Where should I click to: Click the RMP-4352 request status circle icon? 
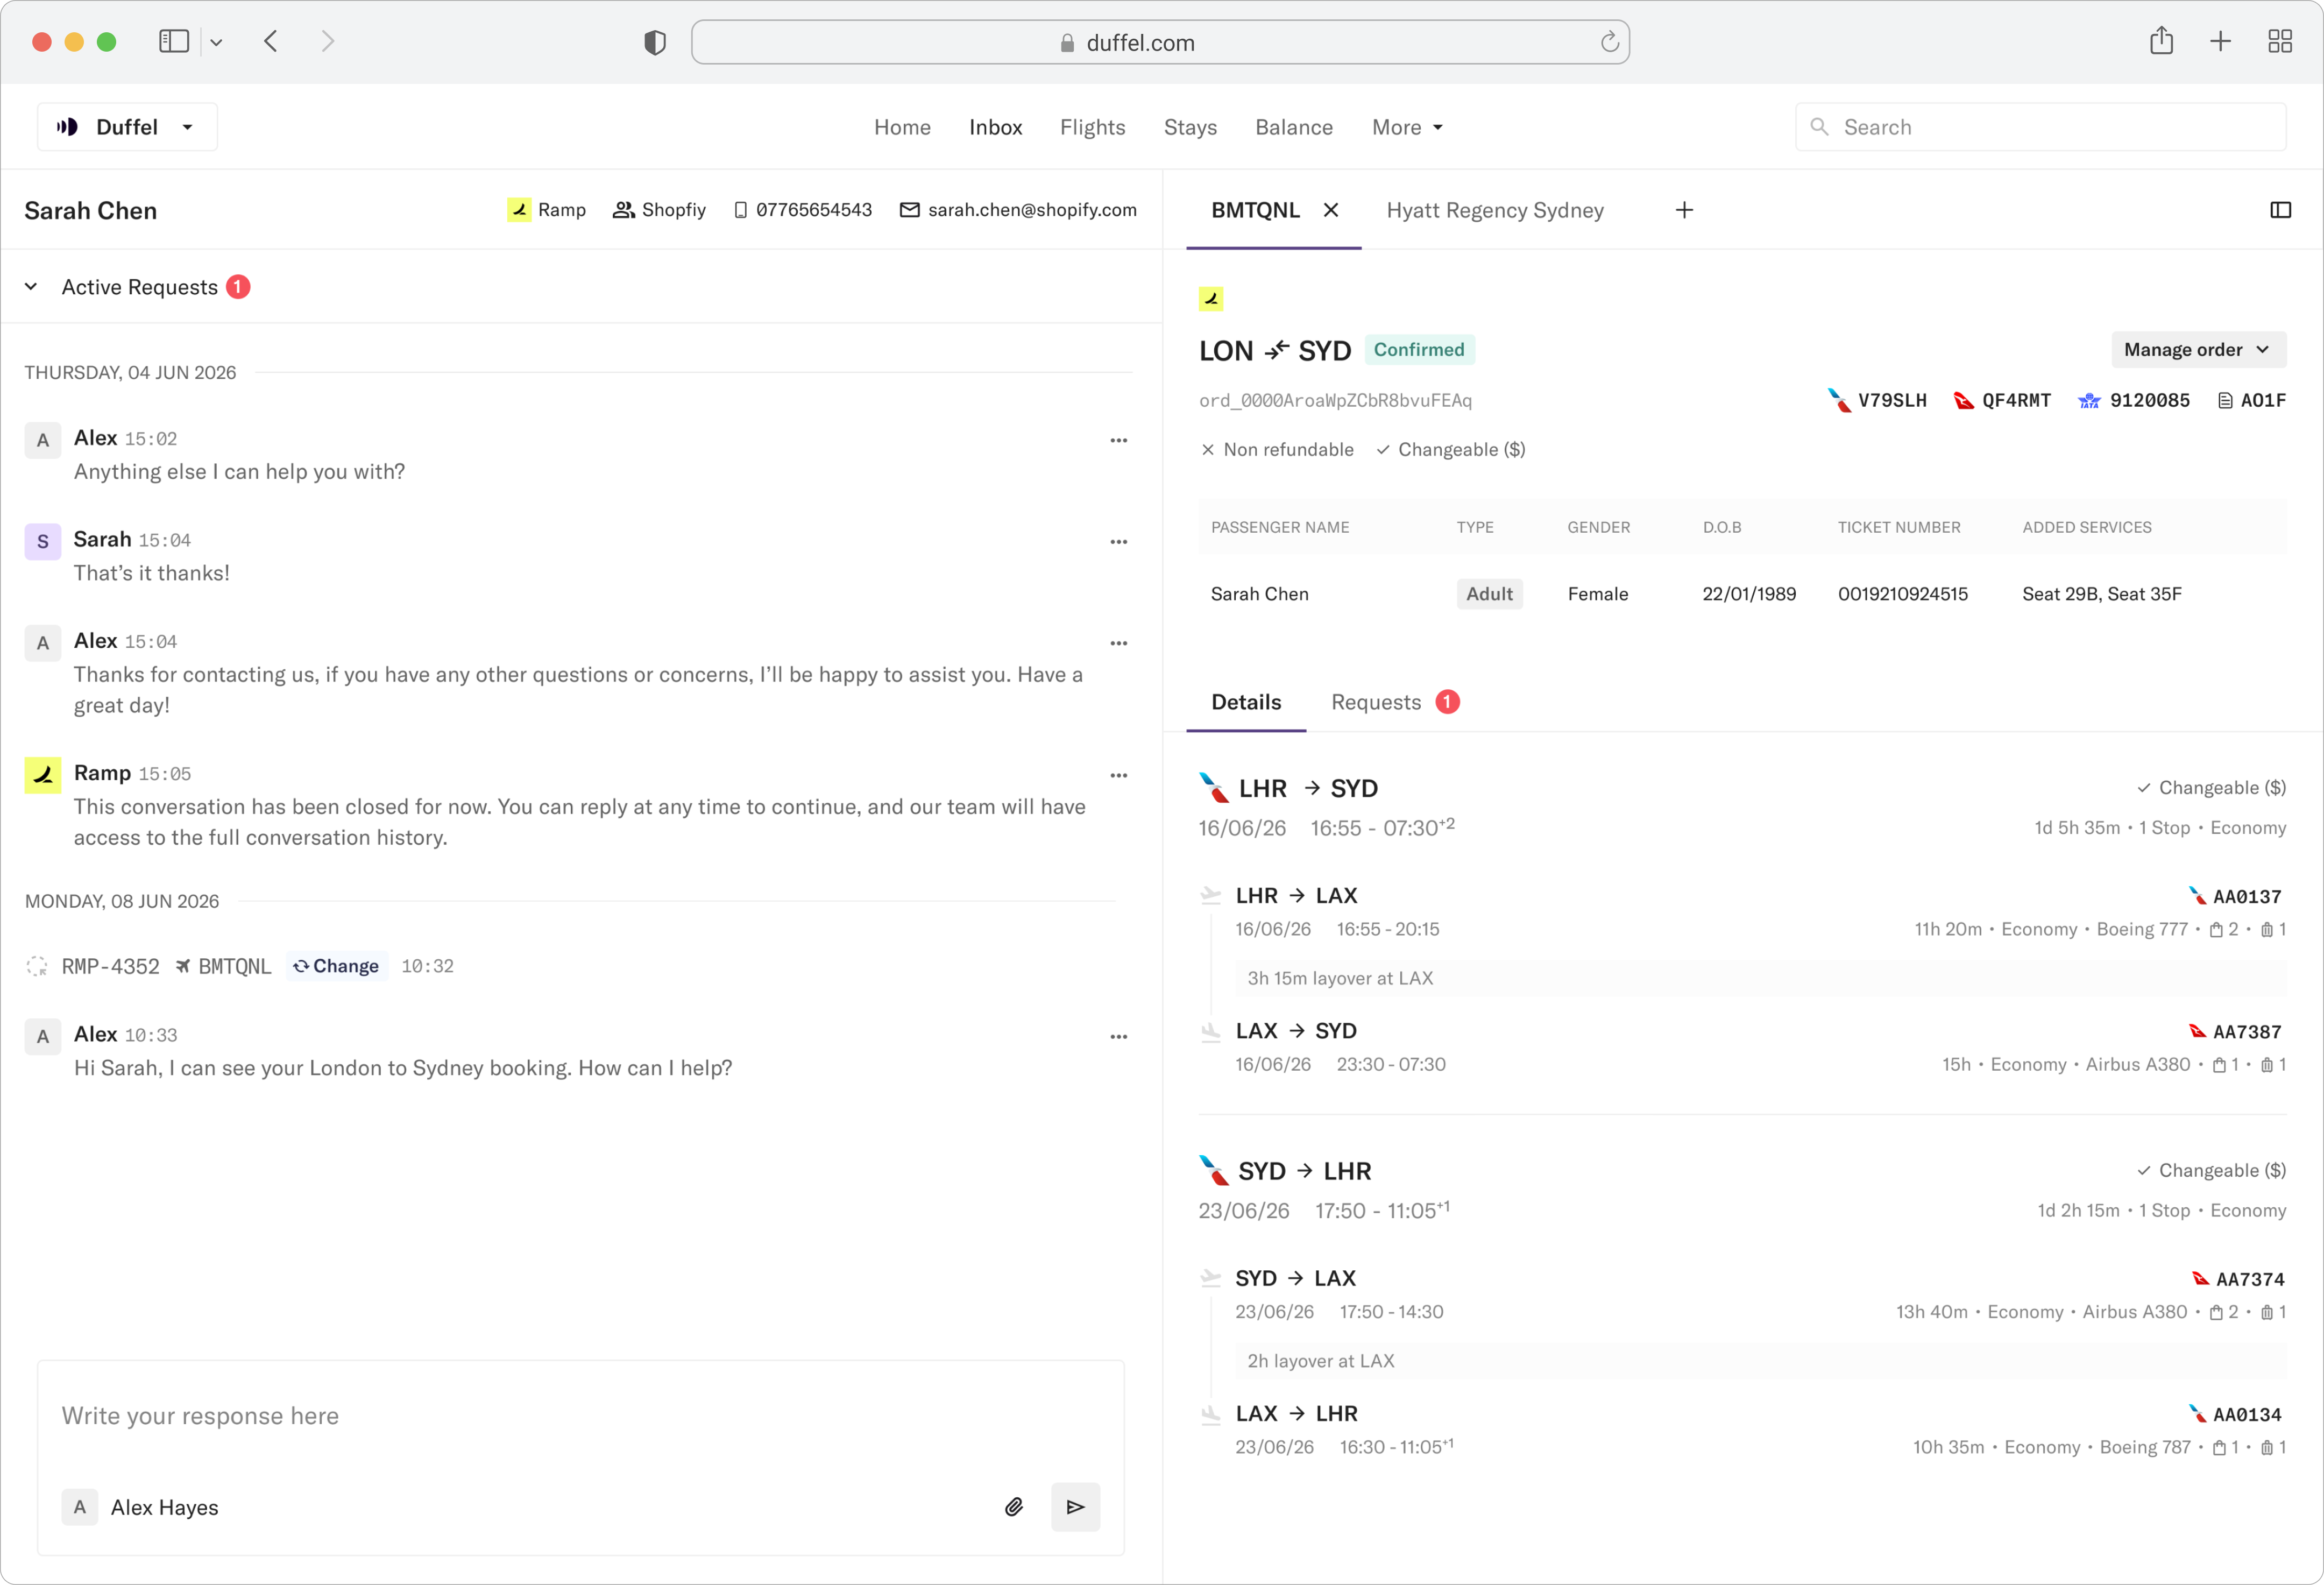click(x=37, y=966)
